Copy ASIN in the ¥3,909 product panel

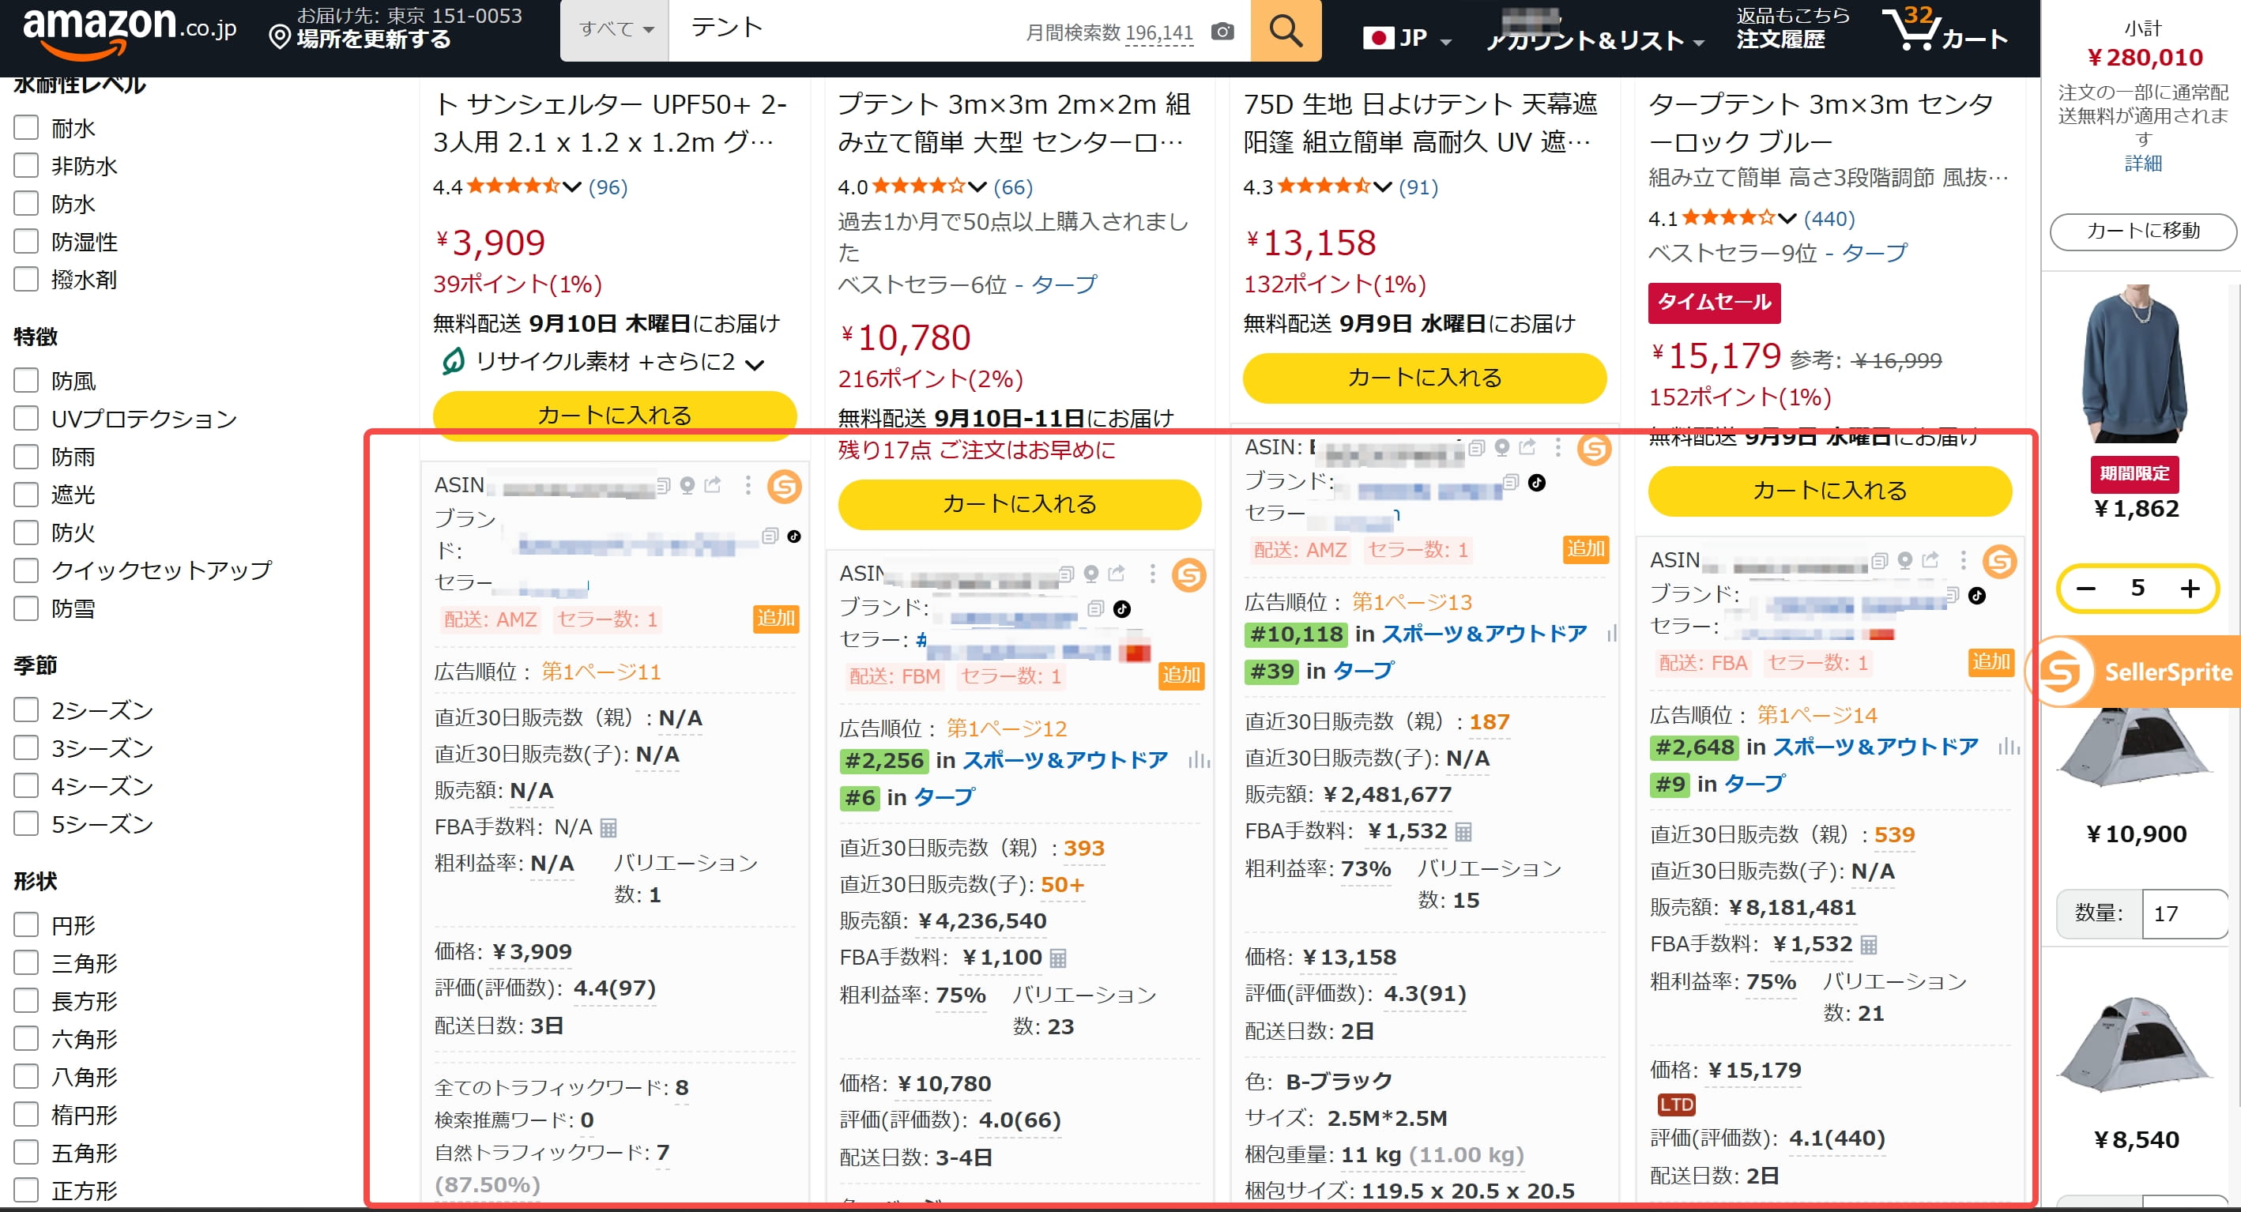click(x=664, y=484)
